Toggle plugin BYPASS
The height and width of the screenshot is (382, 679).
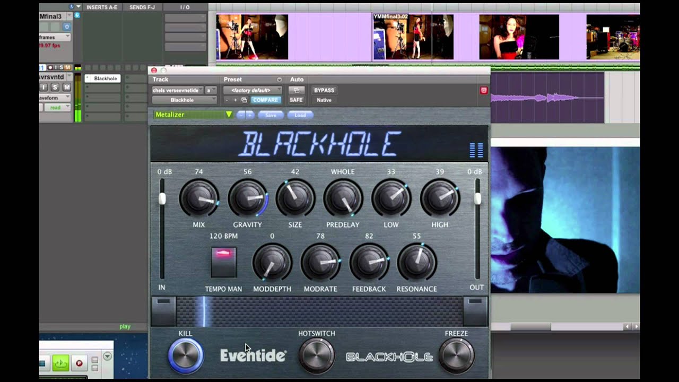pyautogui.click(x=324, y=90)
